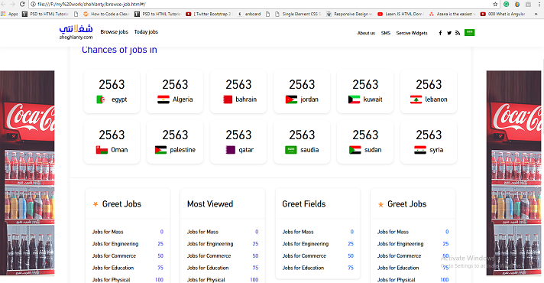Click the left Coca-Cola banner ad
This screenshot has height=283, width=544.
(27, 173)
